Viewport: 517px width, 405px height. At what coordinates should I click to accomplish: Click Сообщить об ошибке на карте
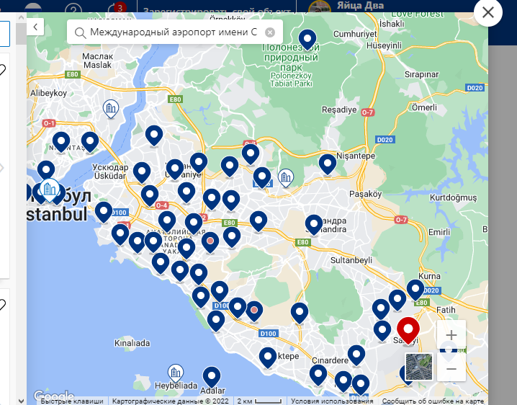[x=433, y=401]
